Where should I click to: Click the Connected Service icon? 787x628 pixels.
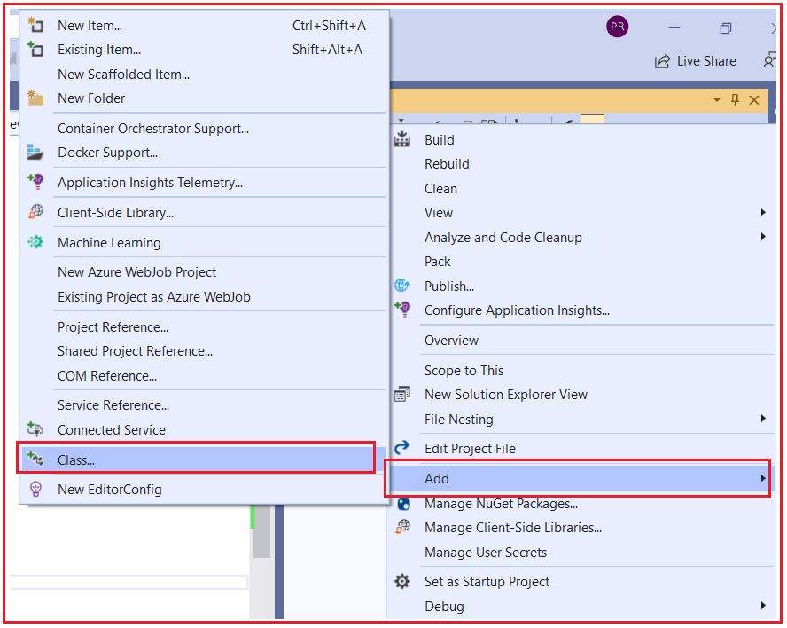tap(35, 429)
